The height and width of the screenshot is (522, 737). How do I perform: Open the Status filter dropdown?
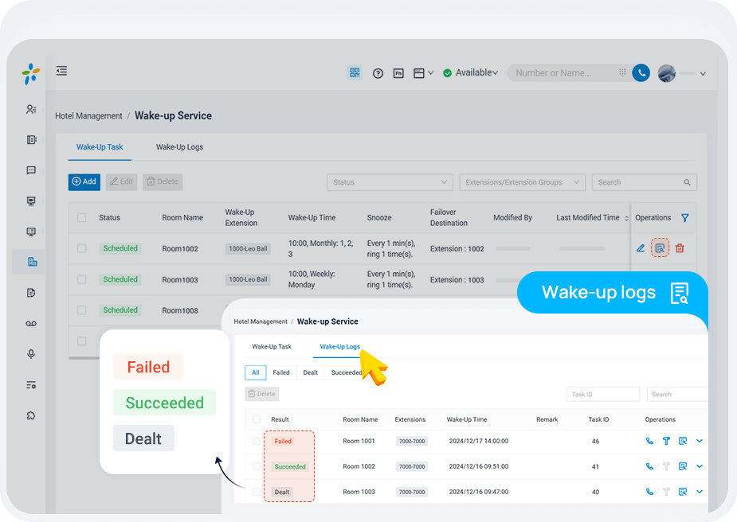390,182
